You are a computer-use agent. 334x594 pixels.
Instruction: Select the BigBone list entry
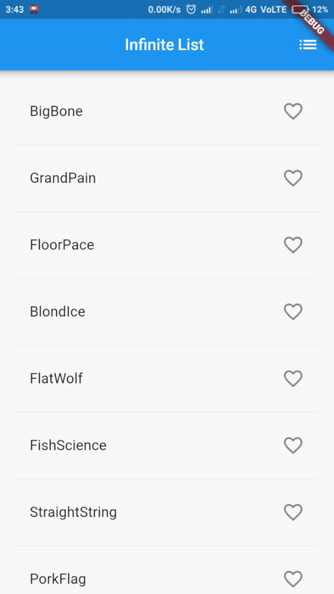tap(167, 111)
